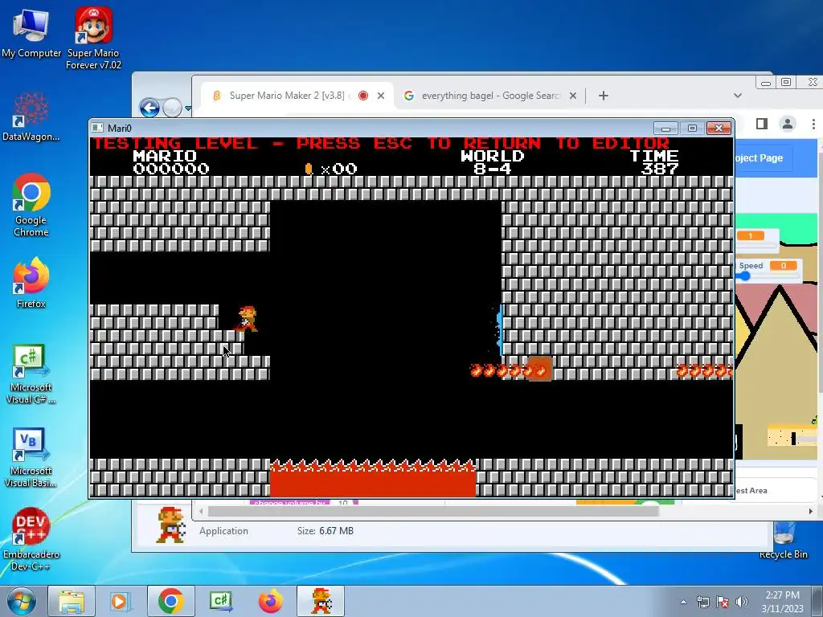Viewport: 823px width, 617px height.
Task: Click the lava pit at bottom
Action: [373, 477]
